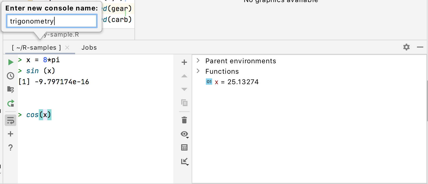Click the restart R console icon
428x184 pixels.
[11, 103]
